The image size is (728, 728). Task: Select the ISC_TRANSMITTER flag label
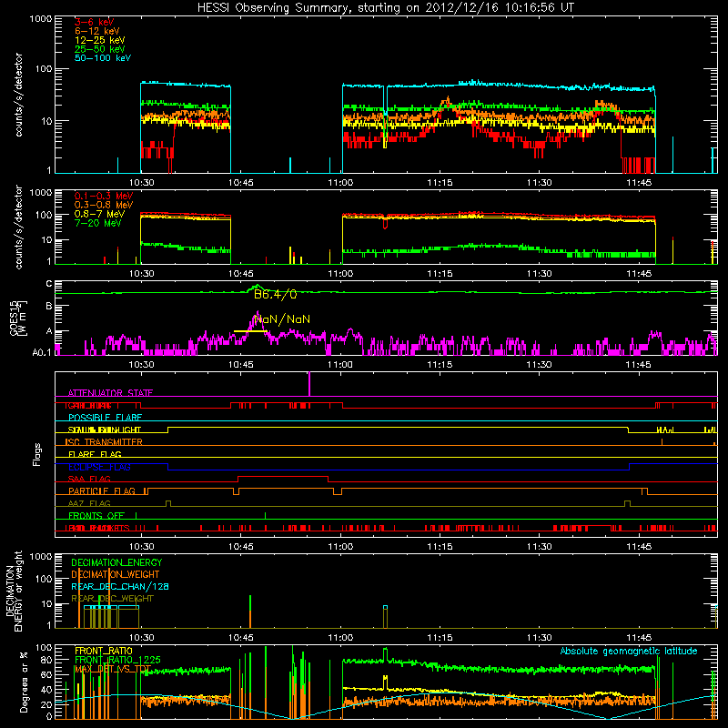coord(104,442)
